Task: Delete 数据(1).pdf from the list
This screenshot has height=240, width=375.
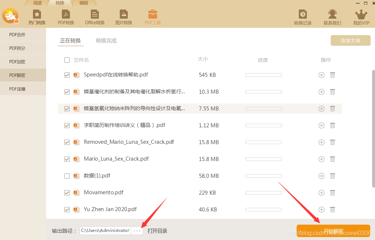Action: [333, 176]
